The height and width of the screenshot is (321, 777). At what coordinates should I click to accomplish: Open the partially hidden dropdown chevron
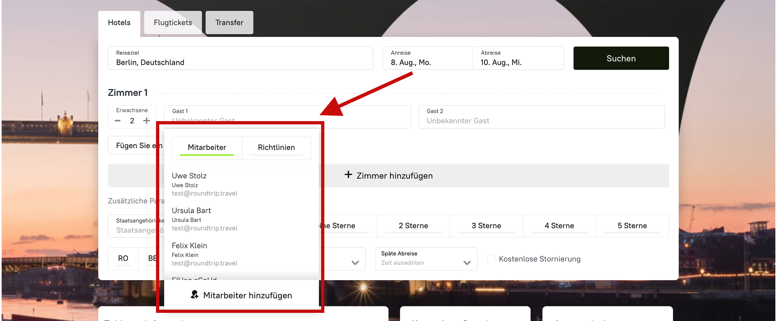coord(355,262)
